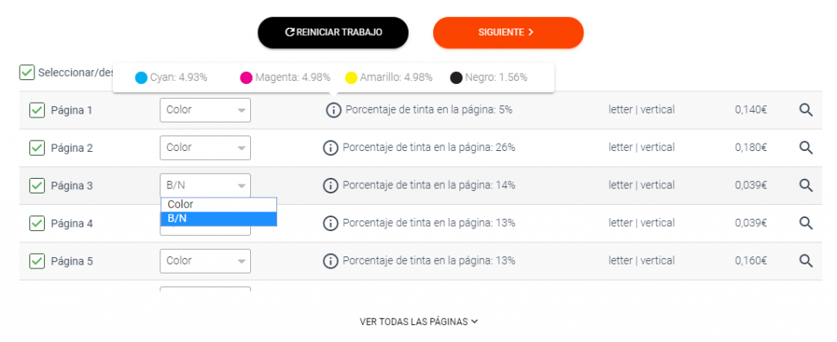Select B/N option in open dropdown list

pos(218,219)
